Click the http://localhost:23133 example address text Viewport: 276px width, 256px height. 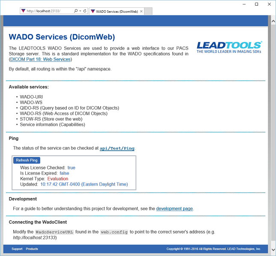(34, 238)
